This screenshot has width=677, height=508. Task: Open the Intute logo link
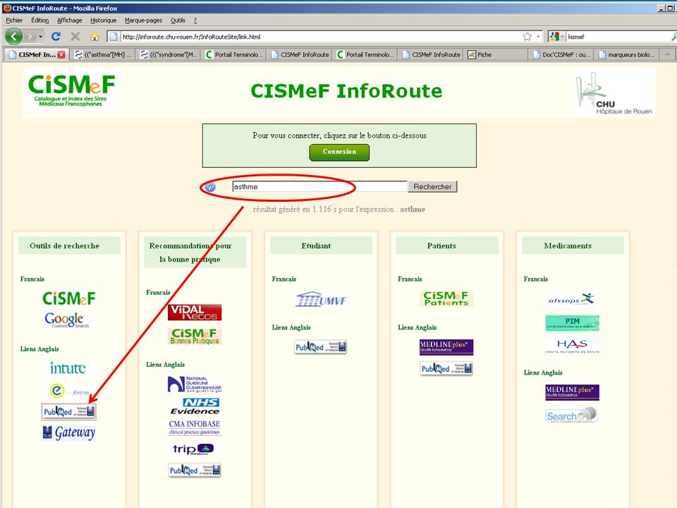point(68,368)
